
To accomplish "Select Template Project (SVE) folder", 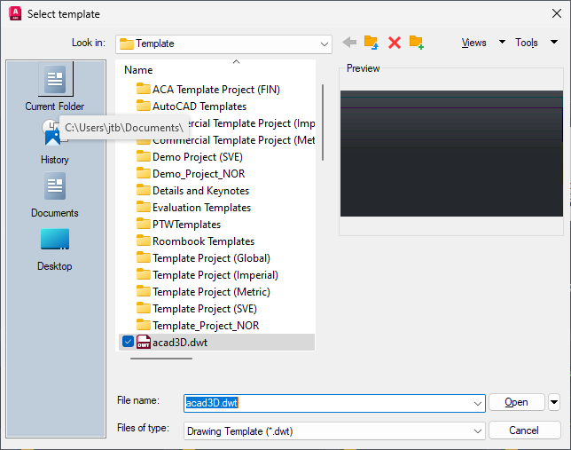I will pyautogui.click(x=197, y=309).
